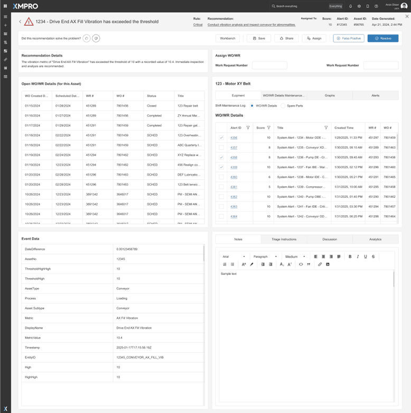Open the app grid menu icon
The width and height of the screenshot is (411, 413).
[5, 6]
